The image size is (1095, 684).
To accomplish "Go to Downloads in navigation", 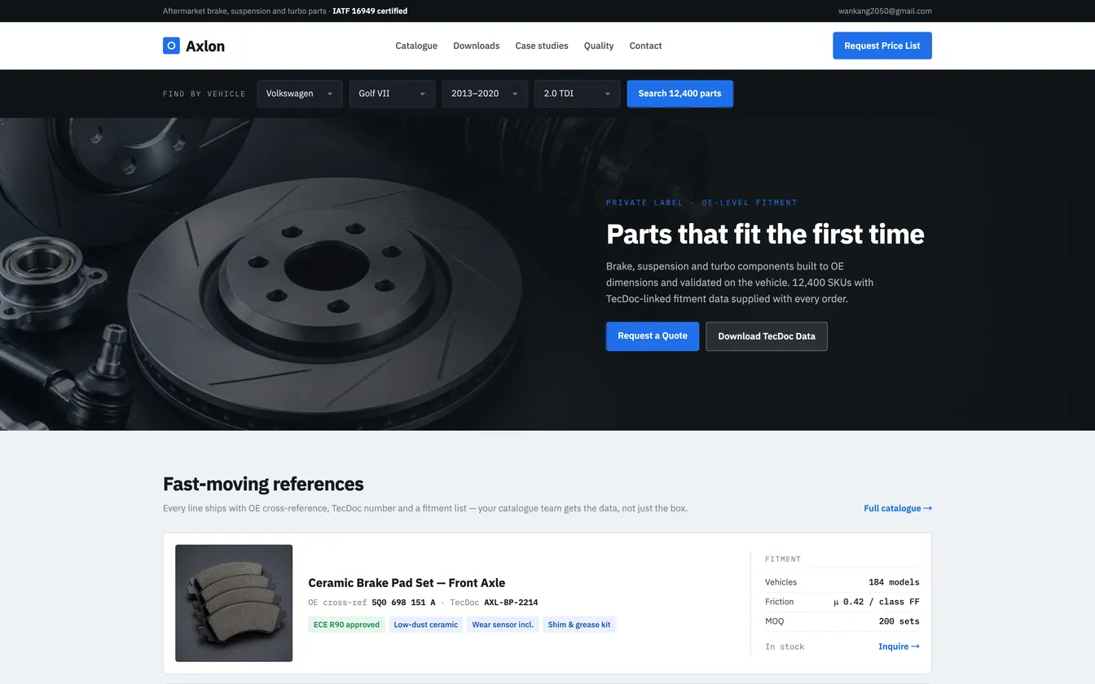I will click(x=477, y=46).
